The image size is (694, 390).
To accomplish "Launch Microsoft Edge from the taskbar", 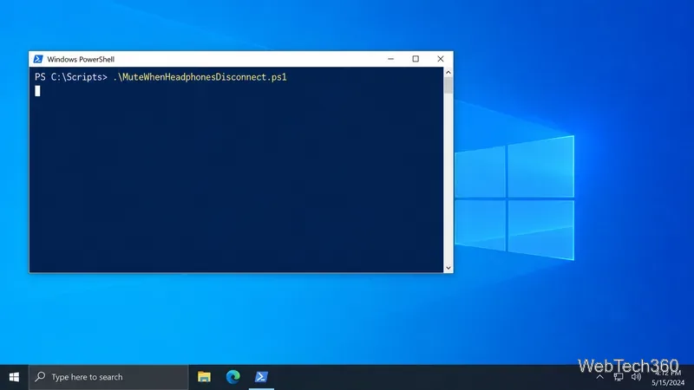I will 232,377.
